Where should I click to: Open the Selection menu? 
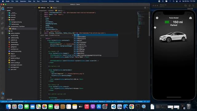tap(23, 1)
